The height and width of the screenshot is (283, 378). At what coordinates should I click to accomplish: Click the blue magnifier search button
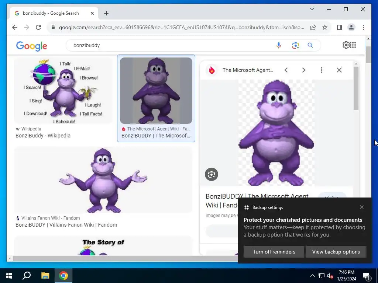310,45
